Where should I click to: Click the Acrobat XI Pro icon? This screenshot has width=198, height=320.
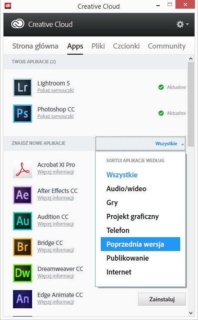click(23, 169)
